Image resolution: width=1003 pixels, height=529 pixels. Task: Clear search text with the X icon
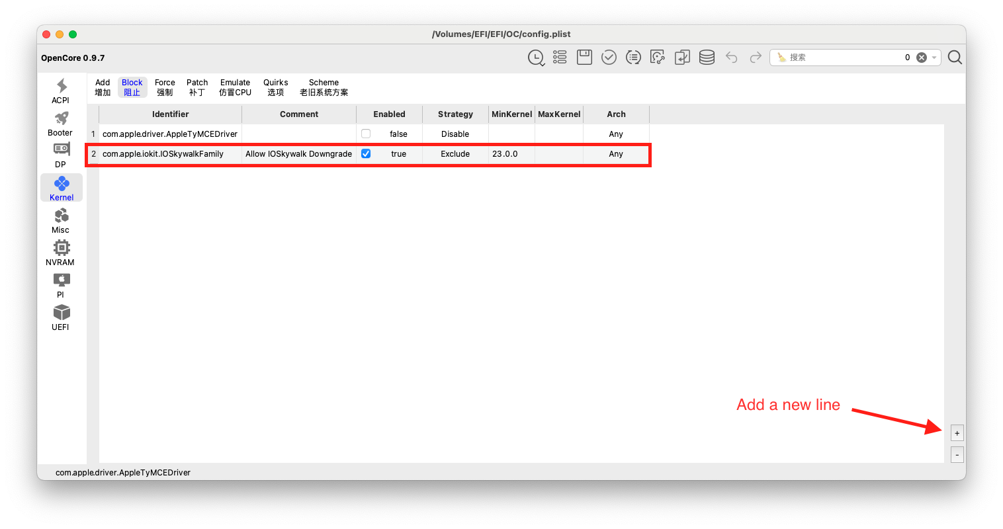pos(921,58)
